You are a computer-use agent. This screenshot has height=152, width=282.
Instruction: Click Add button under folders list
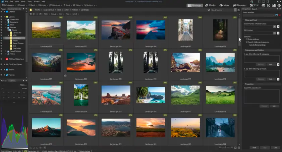270,79
